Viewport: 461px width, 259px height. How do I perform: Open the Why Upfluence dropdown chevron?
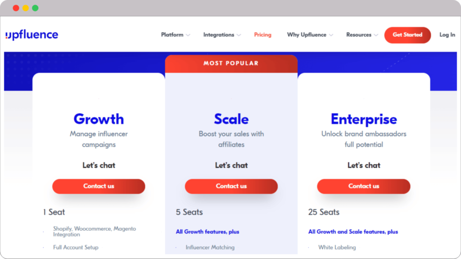coord(331,35)
